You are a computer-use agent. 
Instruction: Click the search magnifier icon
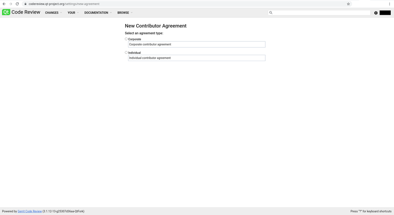(x=271, y=12)
